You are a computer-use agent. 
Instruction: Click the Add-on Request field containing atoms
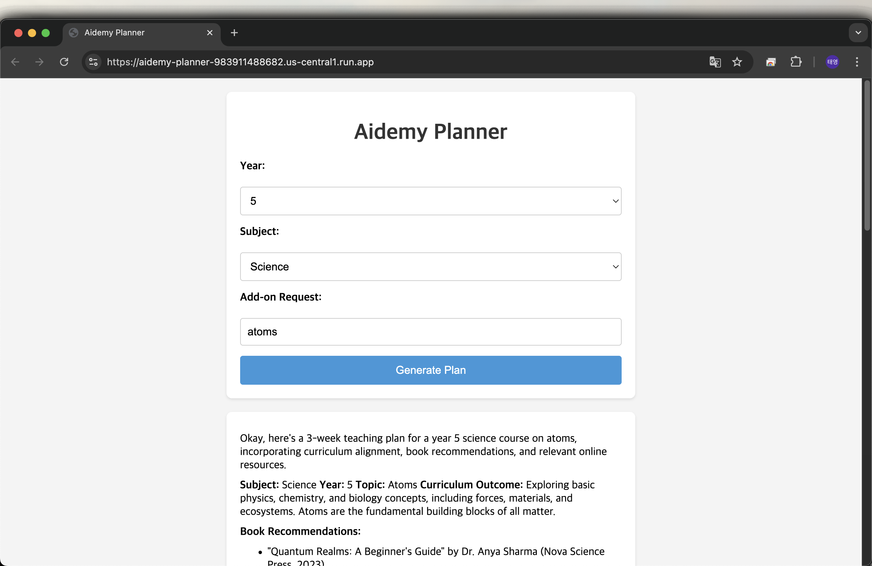431,332
